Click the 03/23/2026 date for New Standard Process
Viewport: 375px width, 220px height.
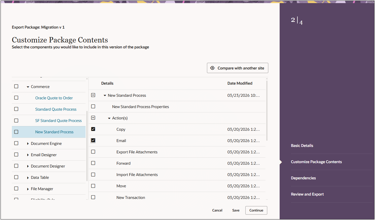point(244,95)
